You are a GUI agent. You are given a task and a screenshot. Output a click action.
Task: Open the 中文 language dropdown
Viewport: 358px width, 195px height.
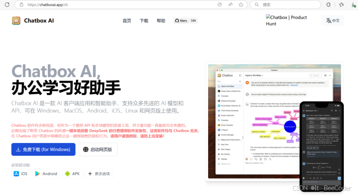333,21
